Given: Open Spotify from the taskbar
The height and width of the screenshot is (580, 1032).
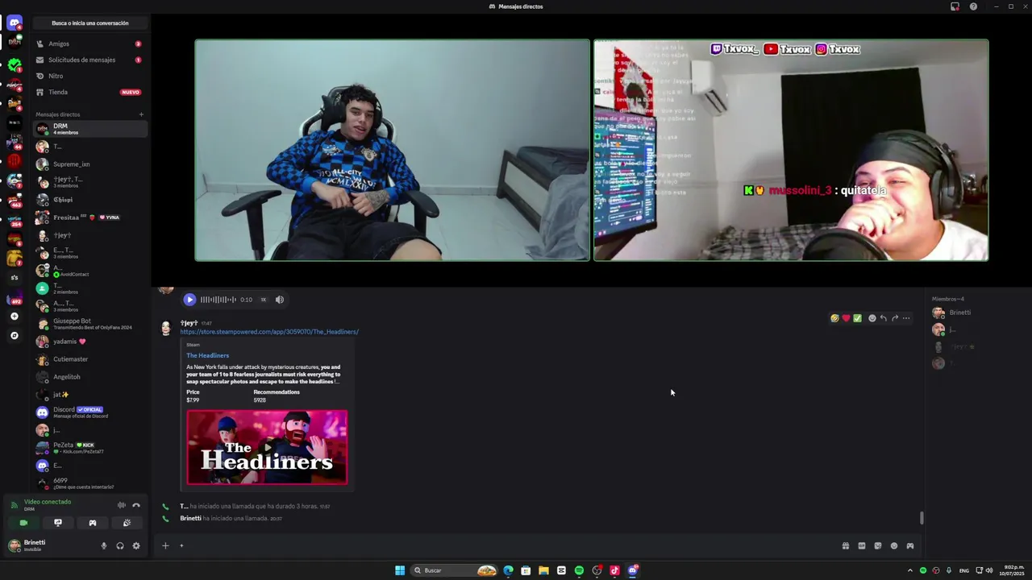Looking at the screenshot, I should 579,570.
